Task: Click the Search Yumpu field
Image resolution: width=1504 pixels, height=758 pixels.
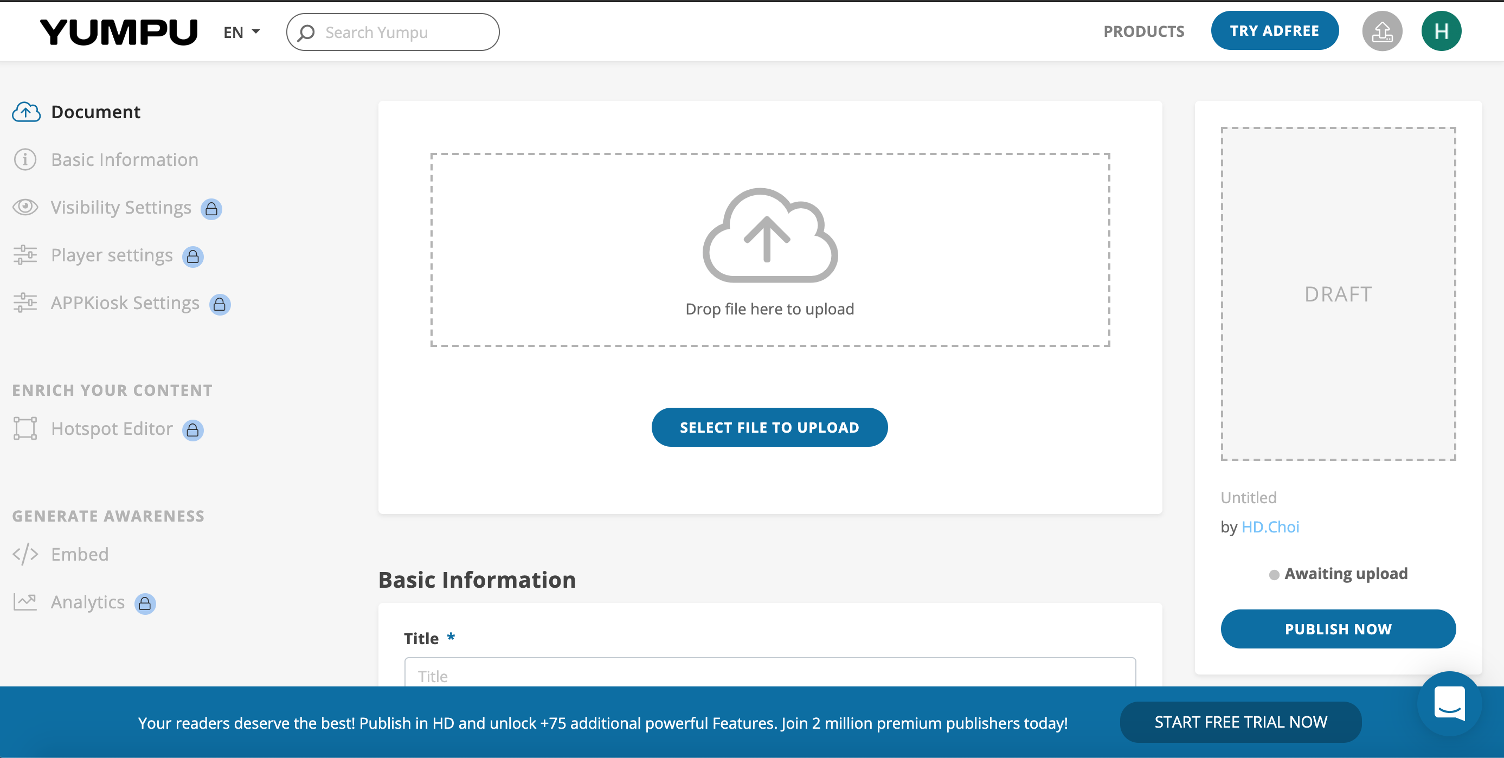Action: 393,32
